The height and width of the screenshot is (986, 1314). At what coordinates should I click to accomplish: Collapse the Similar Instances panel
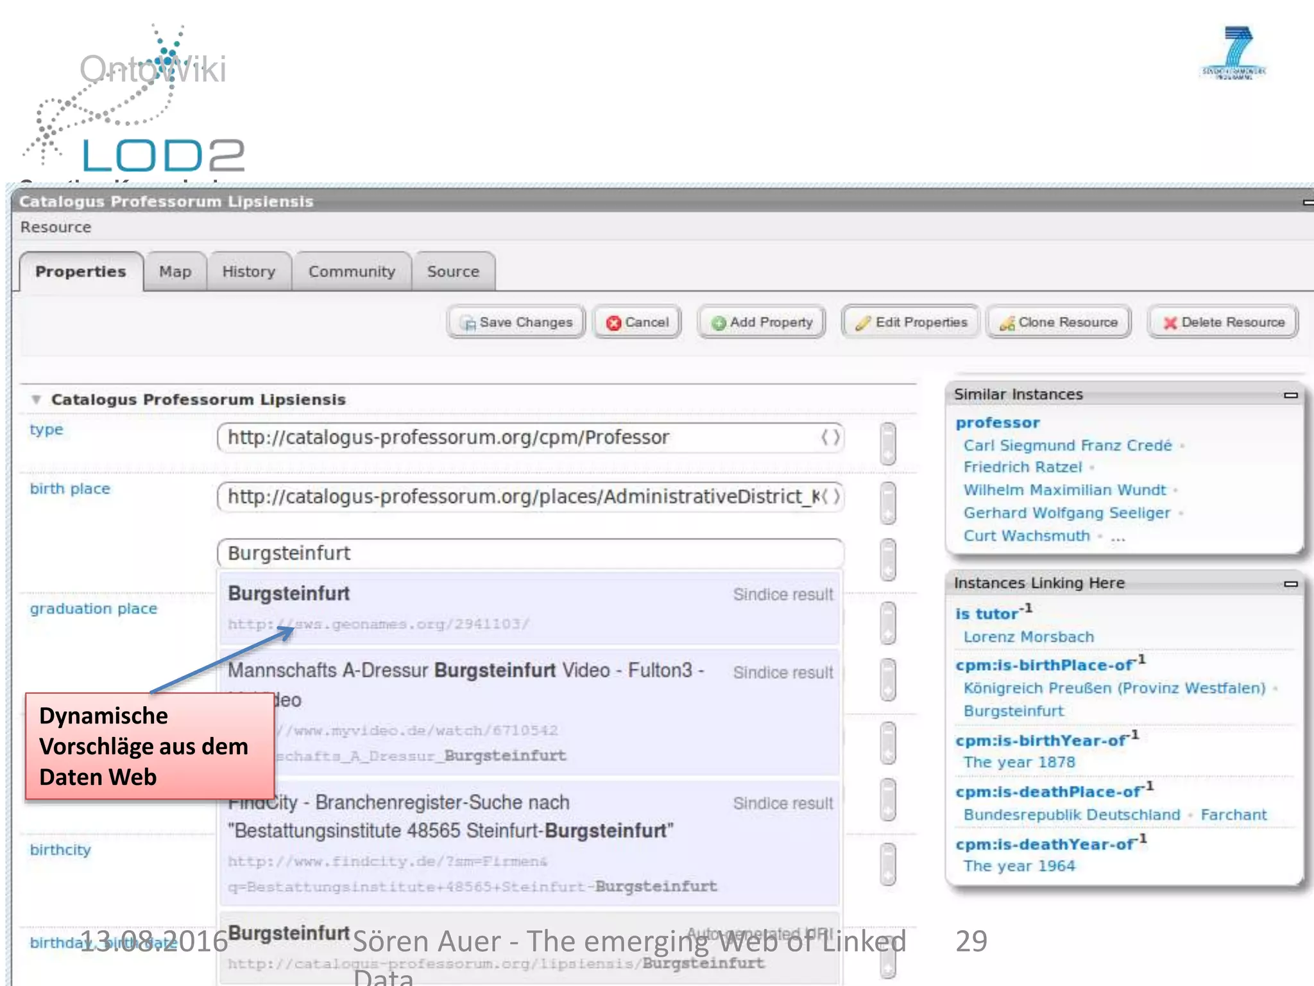point(1291,395)
